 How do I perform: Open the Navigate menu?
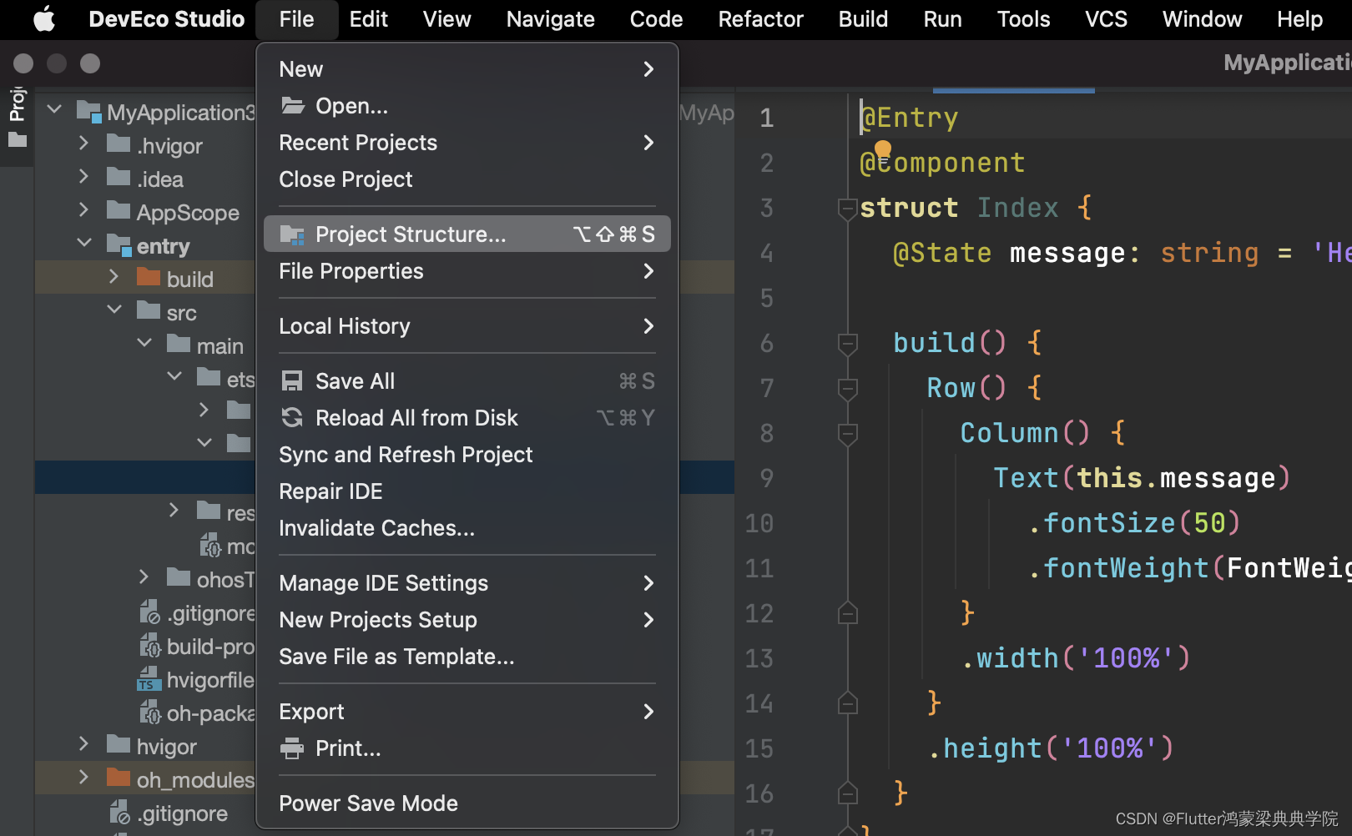click(551, 19)
